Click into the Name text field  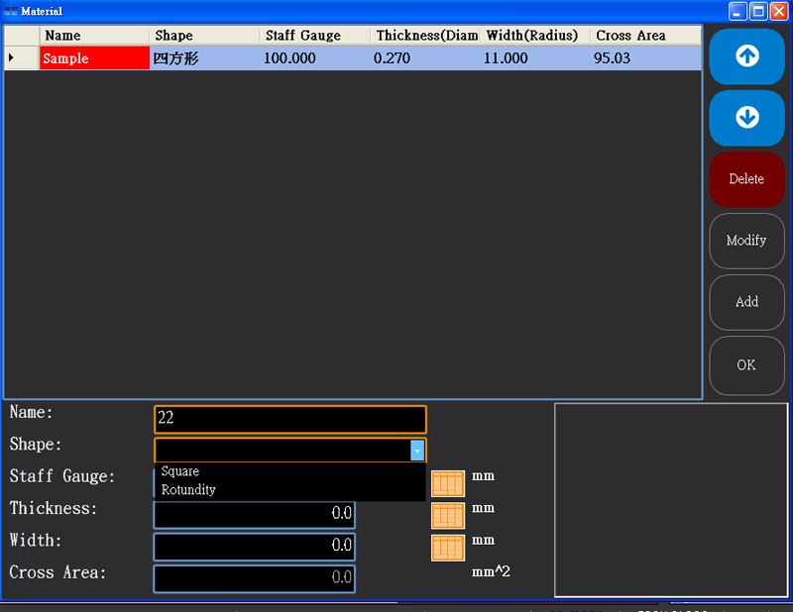pos(289,419)
